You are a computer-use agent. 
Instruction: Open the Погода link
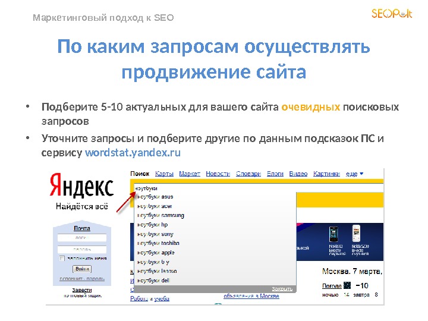pyautogui.click(x=332, y=286)
